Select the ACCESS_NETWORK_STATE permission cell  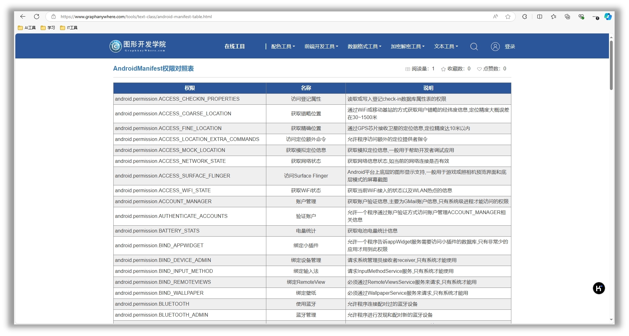click(x=190, y=161)
